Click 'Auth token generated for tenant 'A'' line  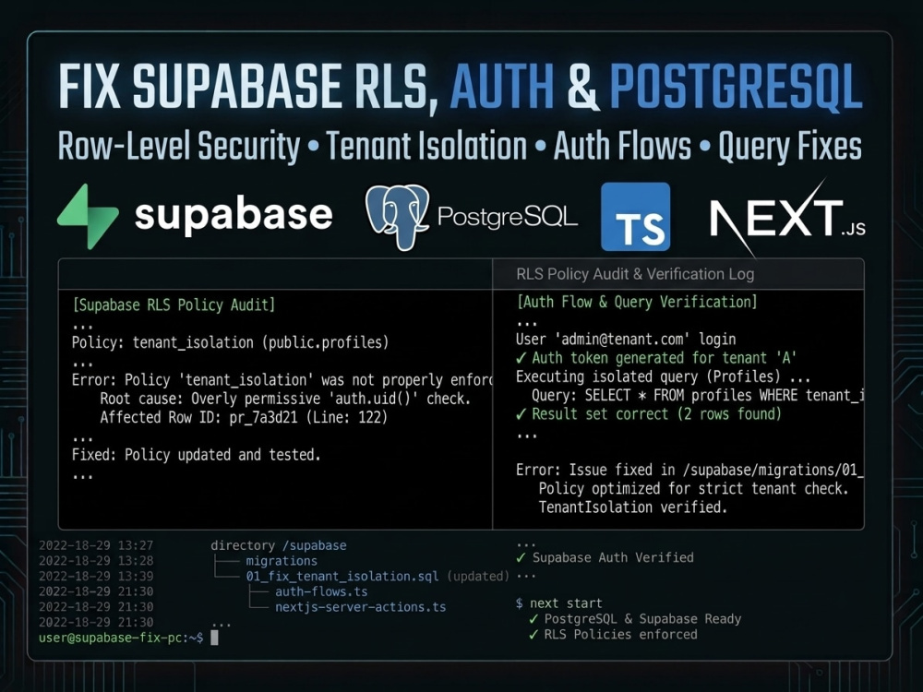(x=664, y=358)
